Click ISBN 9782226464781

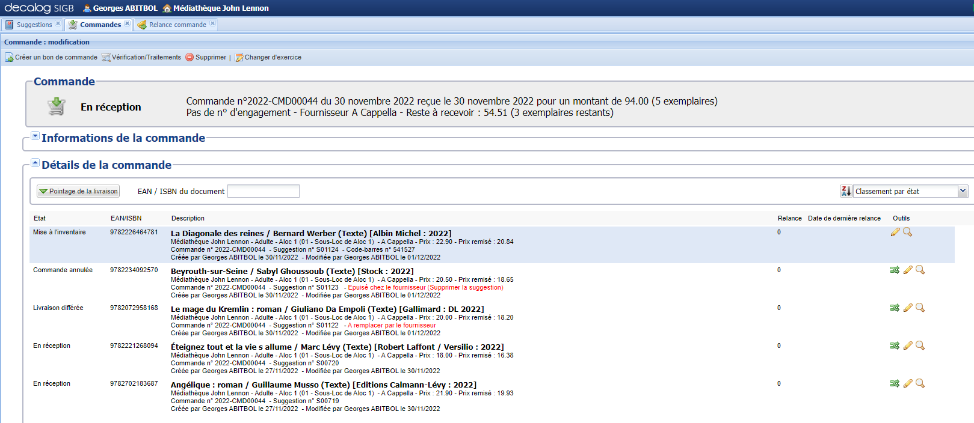(134, 232)
